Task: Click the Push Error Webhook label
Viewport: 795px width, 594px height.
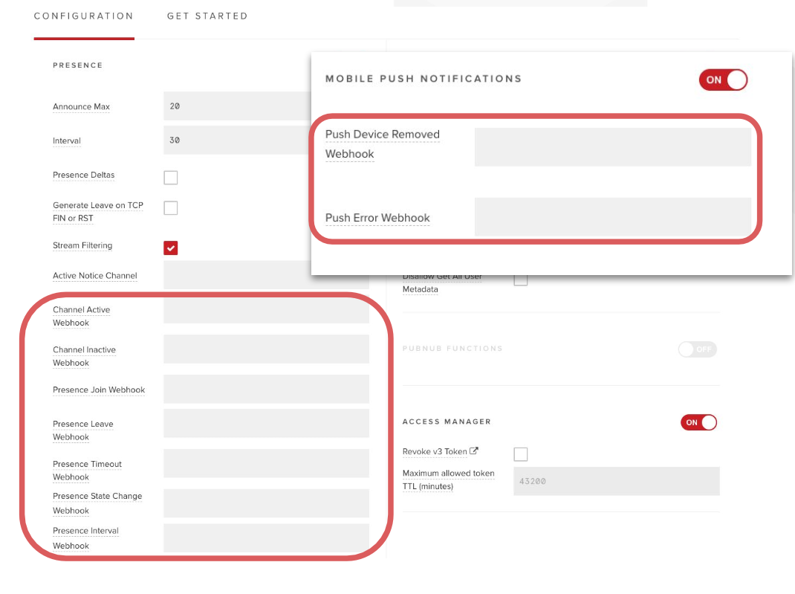Action: [377, 218]
